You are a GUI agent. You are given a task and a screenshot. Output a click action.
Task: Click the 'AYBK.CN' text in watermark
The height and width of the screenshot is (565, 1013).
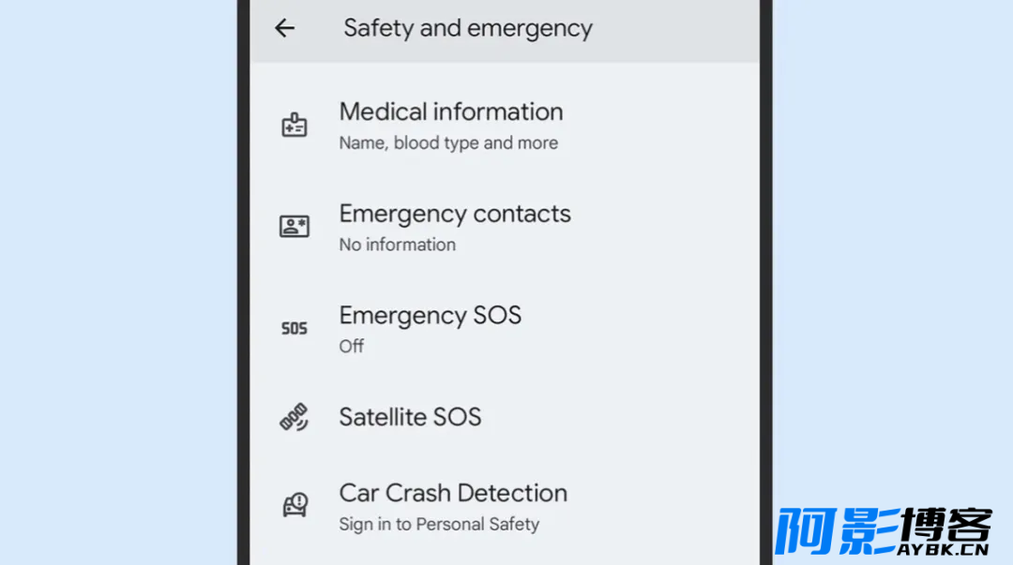(x=943, y=549)
